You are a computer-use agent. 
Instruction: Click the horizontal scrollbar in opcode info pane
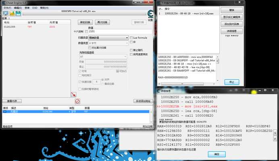coord(187,84)
